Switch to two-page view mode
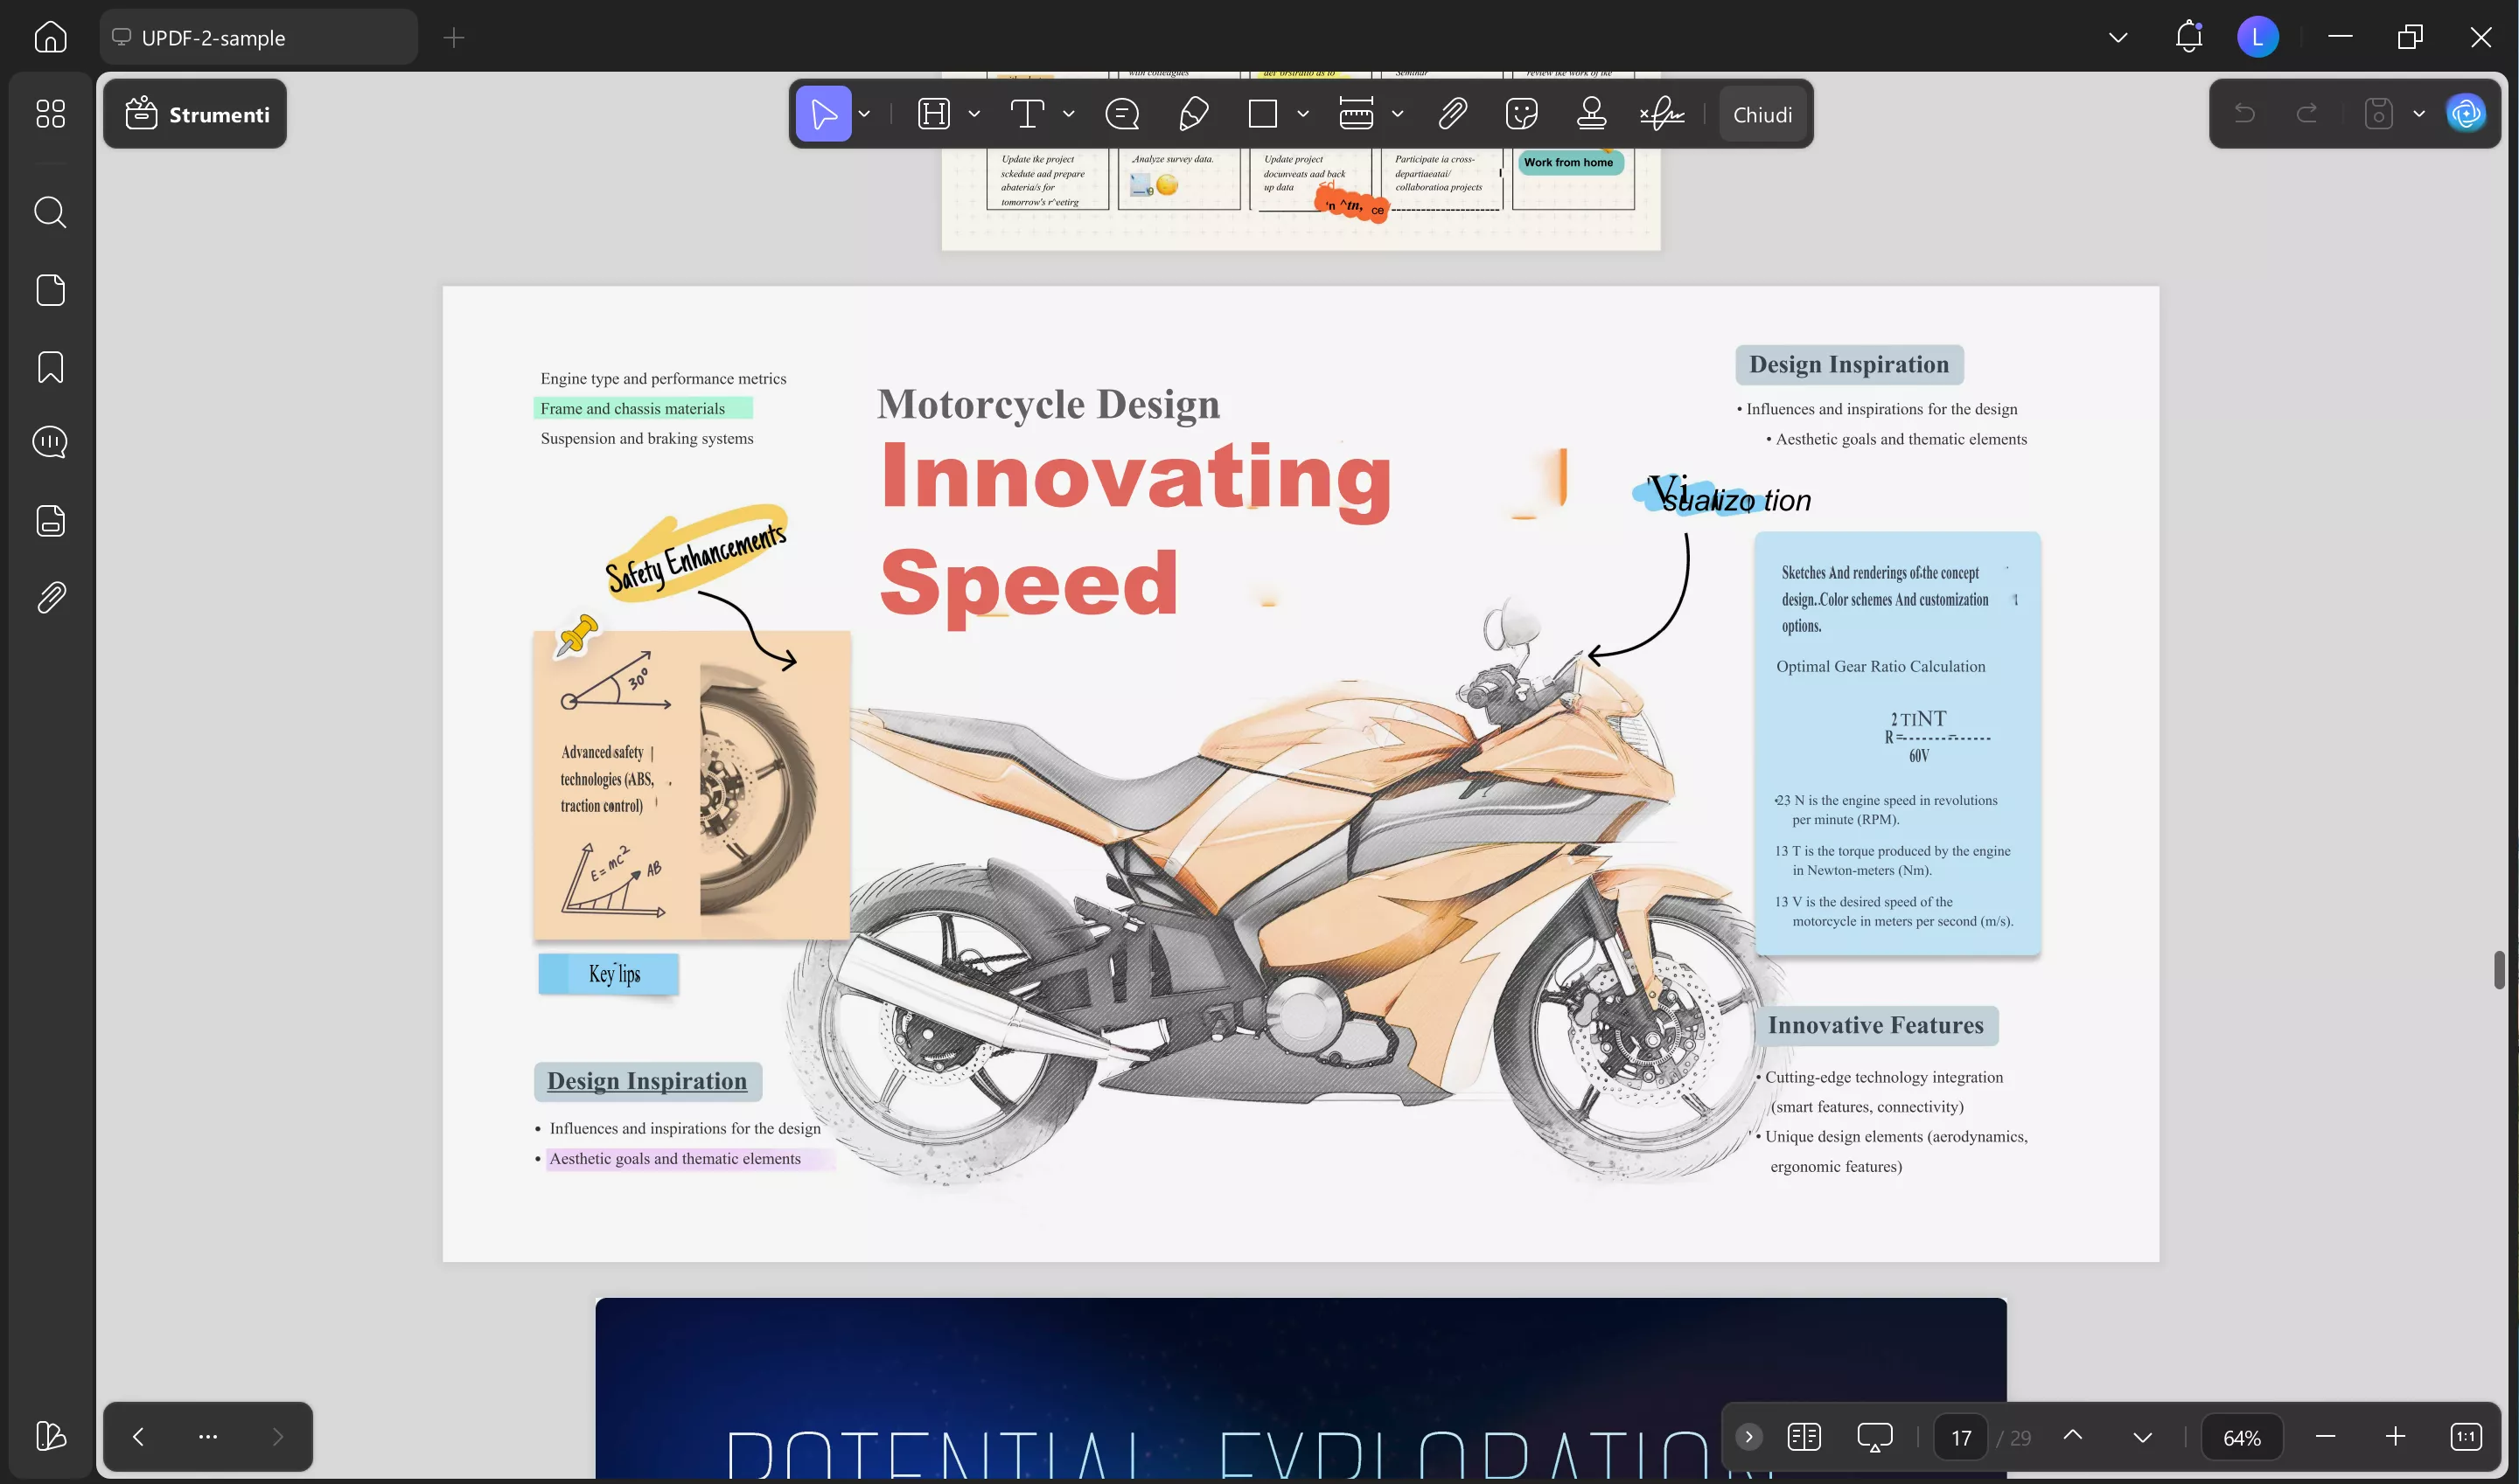This screenshot has width=2519, height=1484. 1804,1436
